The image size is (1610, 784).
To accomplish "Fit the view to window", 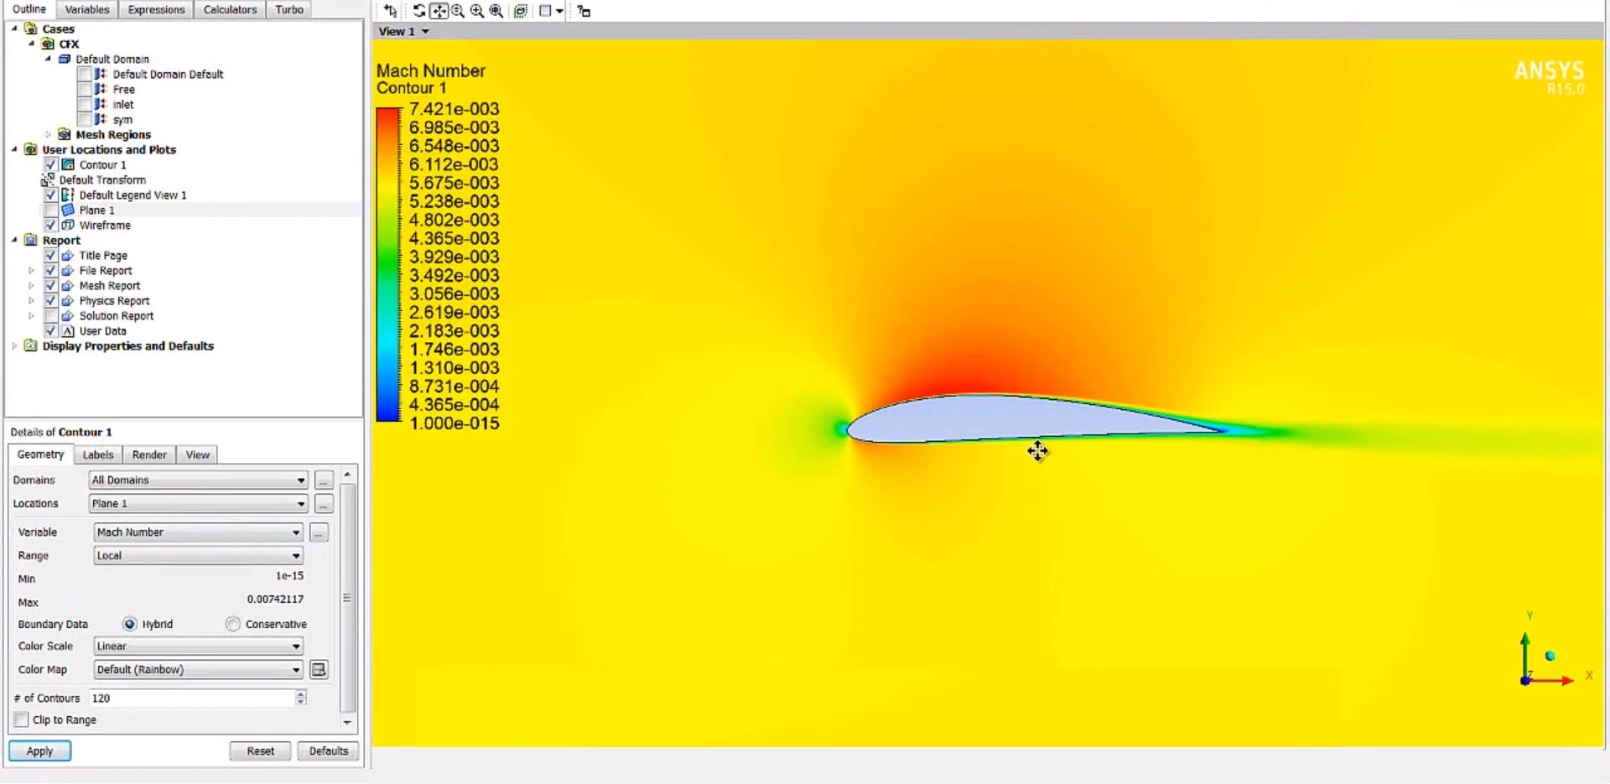I will point(521,11).
